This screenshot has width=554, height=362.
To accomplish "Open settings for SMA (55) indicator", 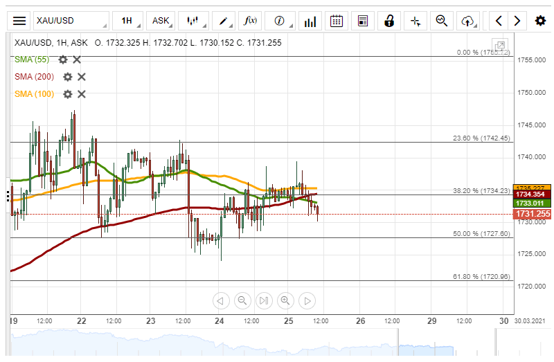I will [x=63, y=60].
